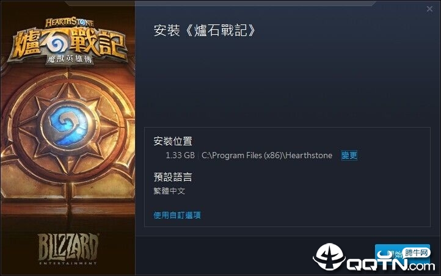Click the small swirl inside the 爐石戰記 logo
The height and width of the screenshot is (276, 441).
pos(58,44)
